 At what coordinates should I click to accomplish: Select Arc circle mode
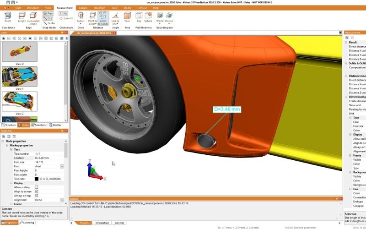[64, 14]
